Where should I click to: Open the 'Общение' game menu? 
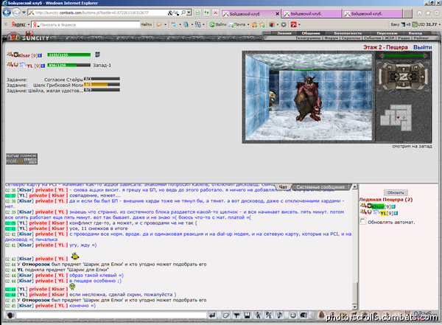pyautogui.click(x=311, y=33)
